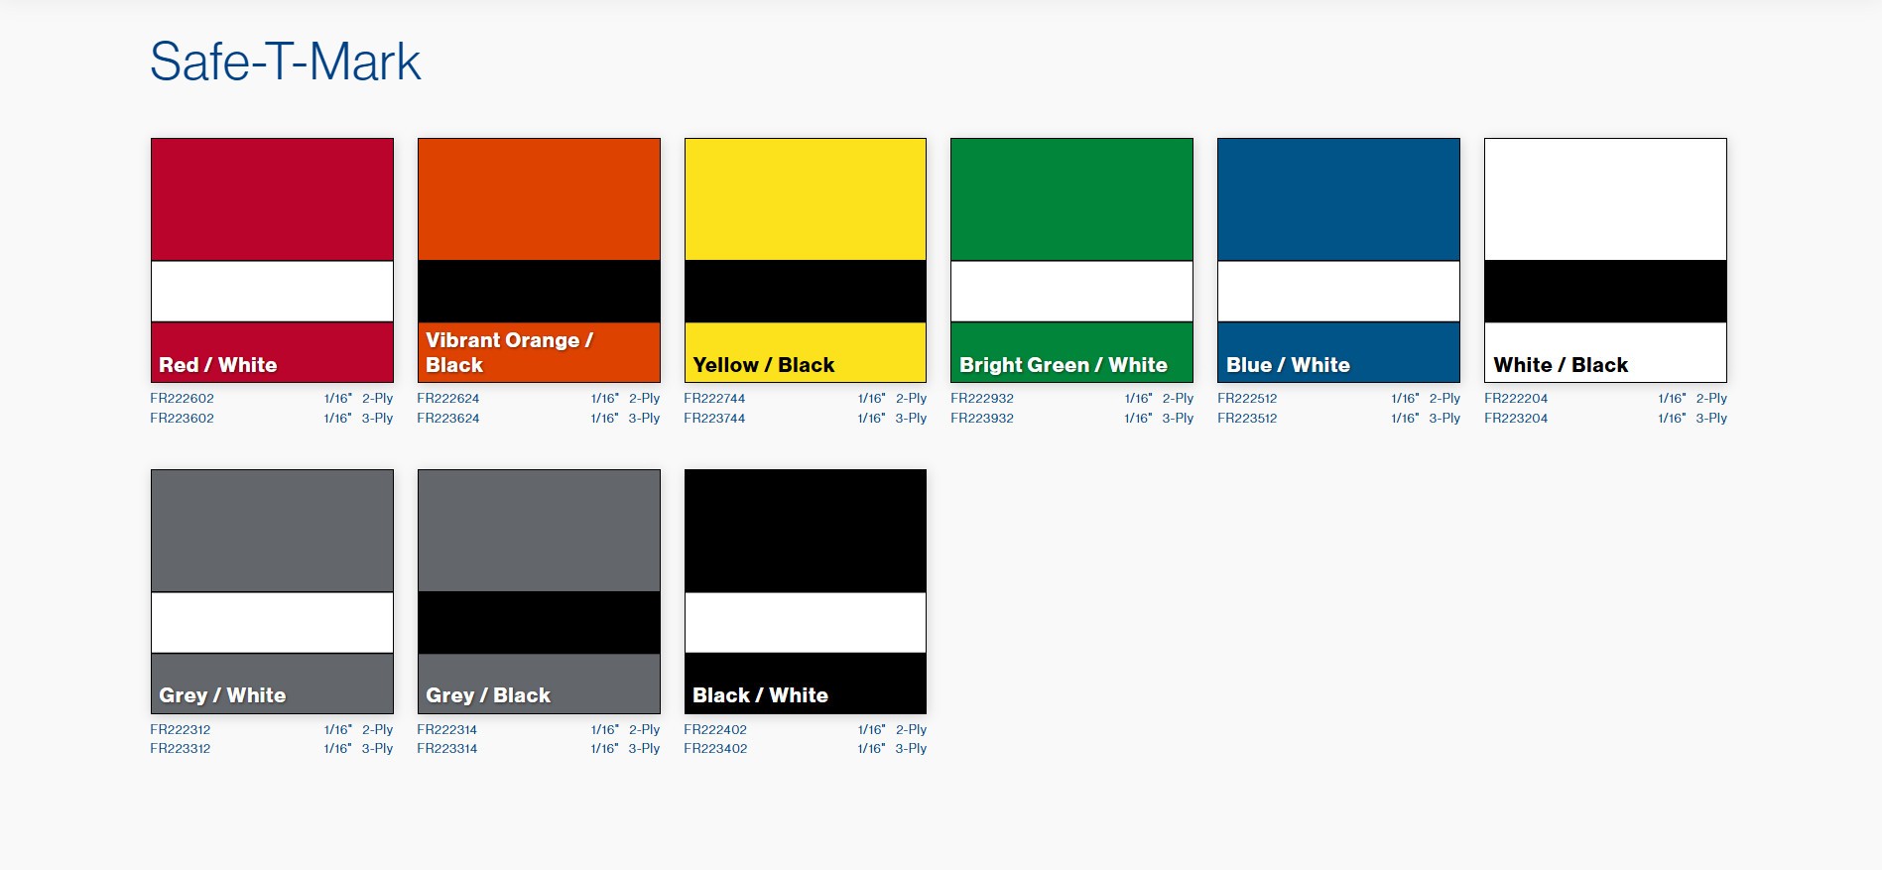Click product code FR222624
This screenshot has height=870, width=1882.
point(448,399)
